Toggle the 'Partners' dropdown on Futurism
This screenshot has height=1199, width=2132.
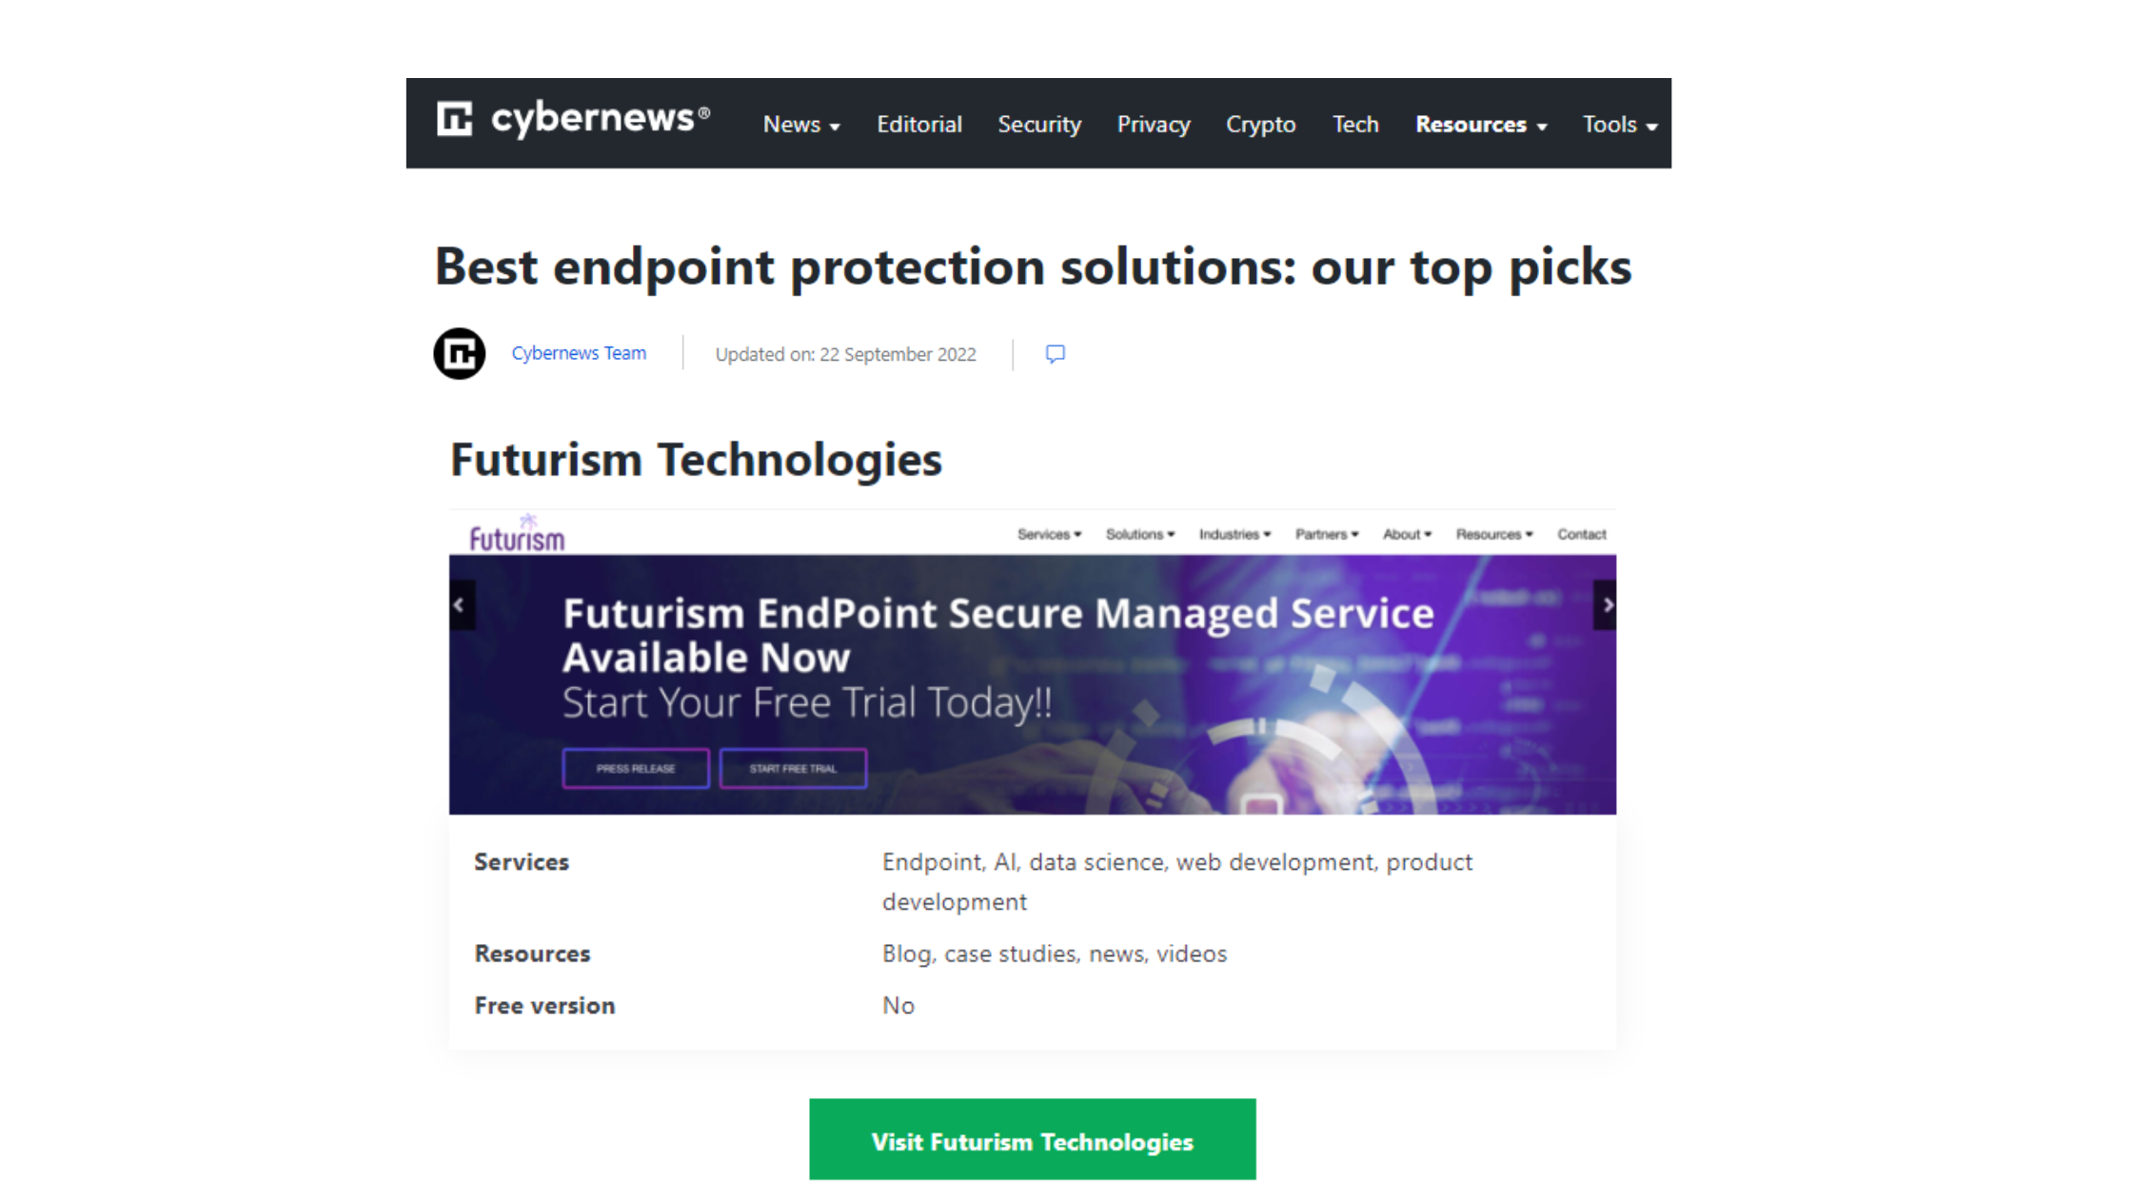(1322, 533)
